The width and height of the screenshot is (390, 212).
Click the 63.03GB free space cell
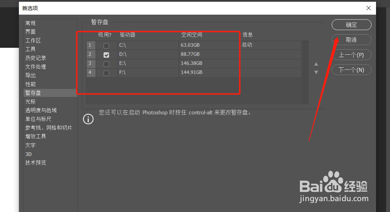pos(210,45)
